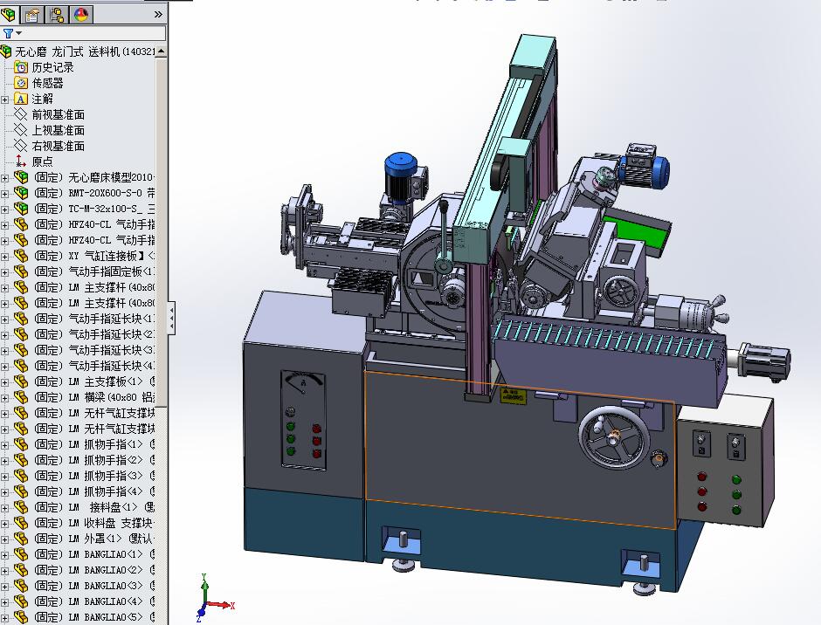Expand the TC-M-32x100-S_ node
Image resolution: width=821 pixels, height=625 pixels.
coord(4,209)
